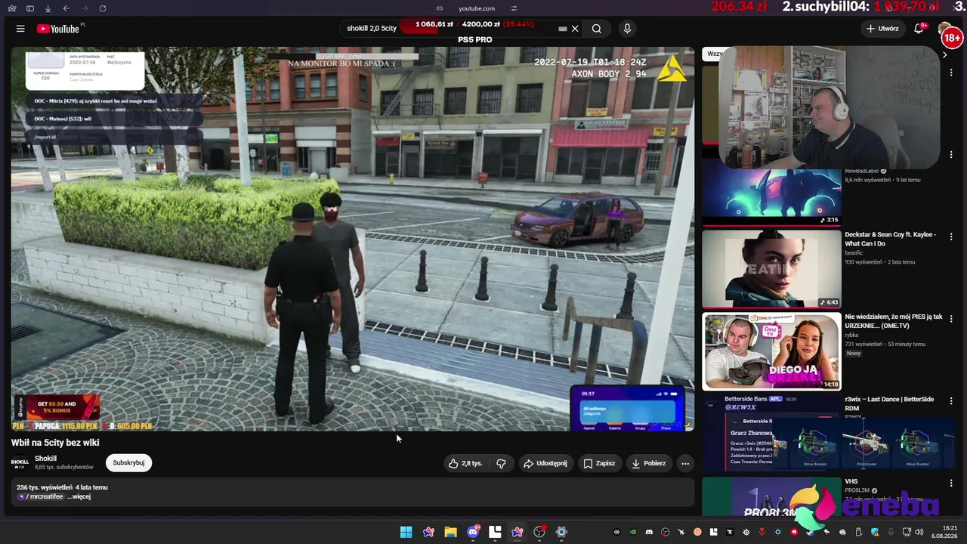
Task: Open options menu for the r3wix Last Dance video
Action: pos(951,401)
